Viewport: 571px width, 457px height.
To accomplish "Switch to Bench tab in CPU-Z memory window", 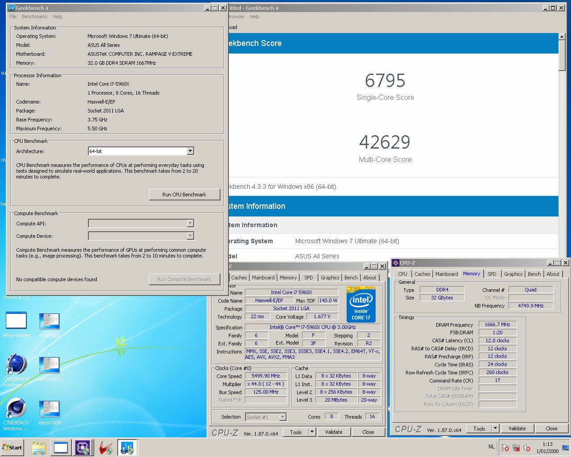I will (x=534, y=274).
